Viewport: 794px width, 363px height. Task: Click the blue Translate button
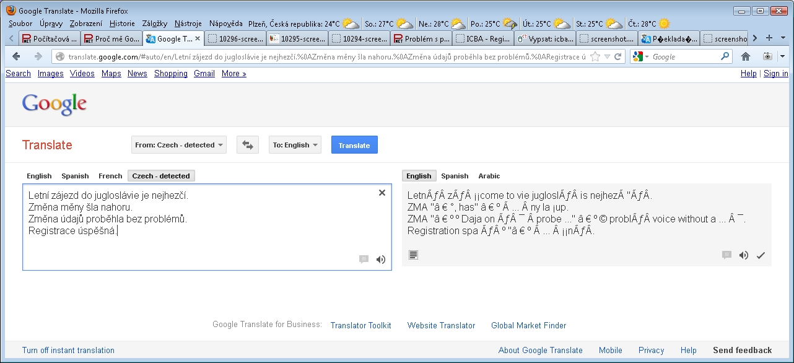pyautogui.click(x=354, y=145)
